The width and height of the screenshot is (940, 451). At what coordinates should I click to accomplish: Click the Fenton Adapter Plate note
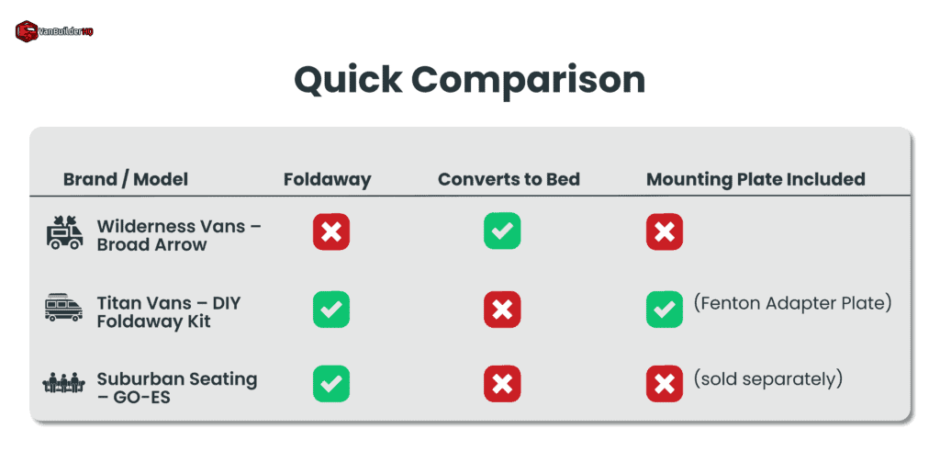[x=792, y=302]
